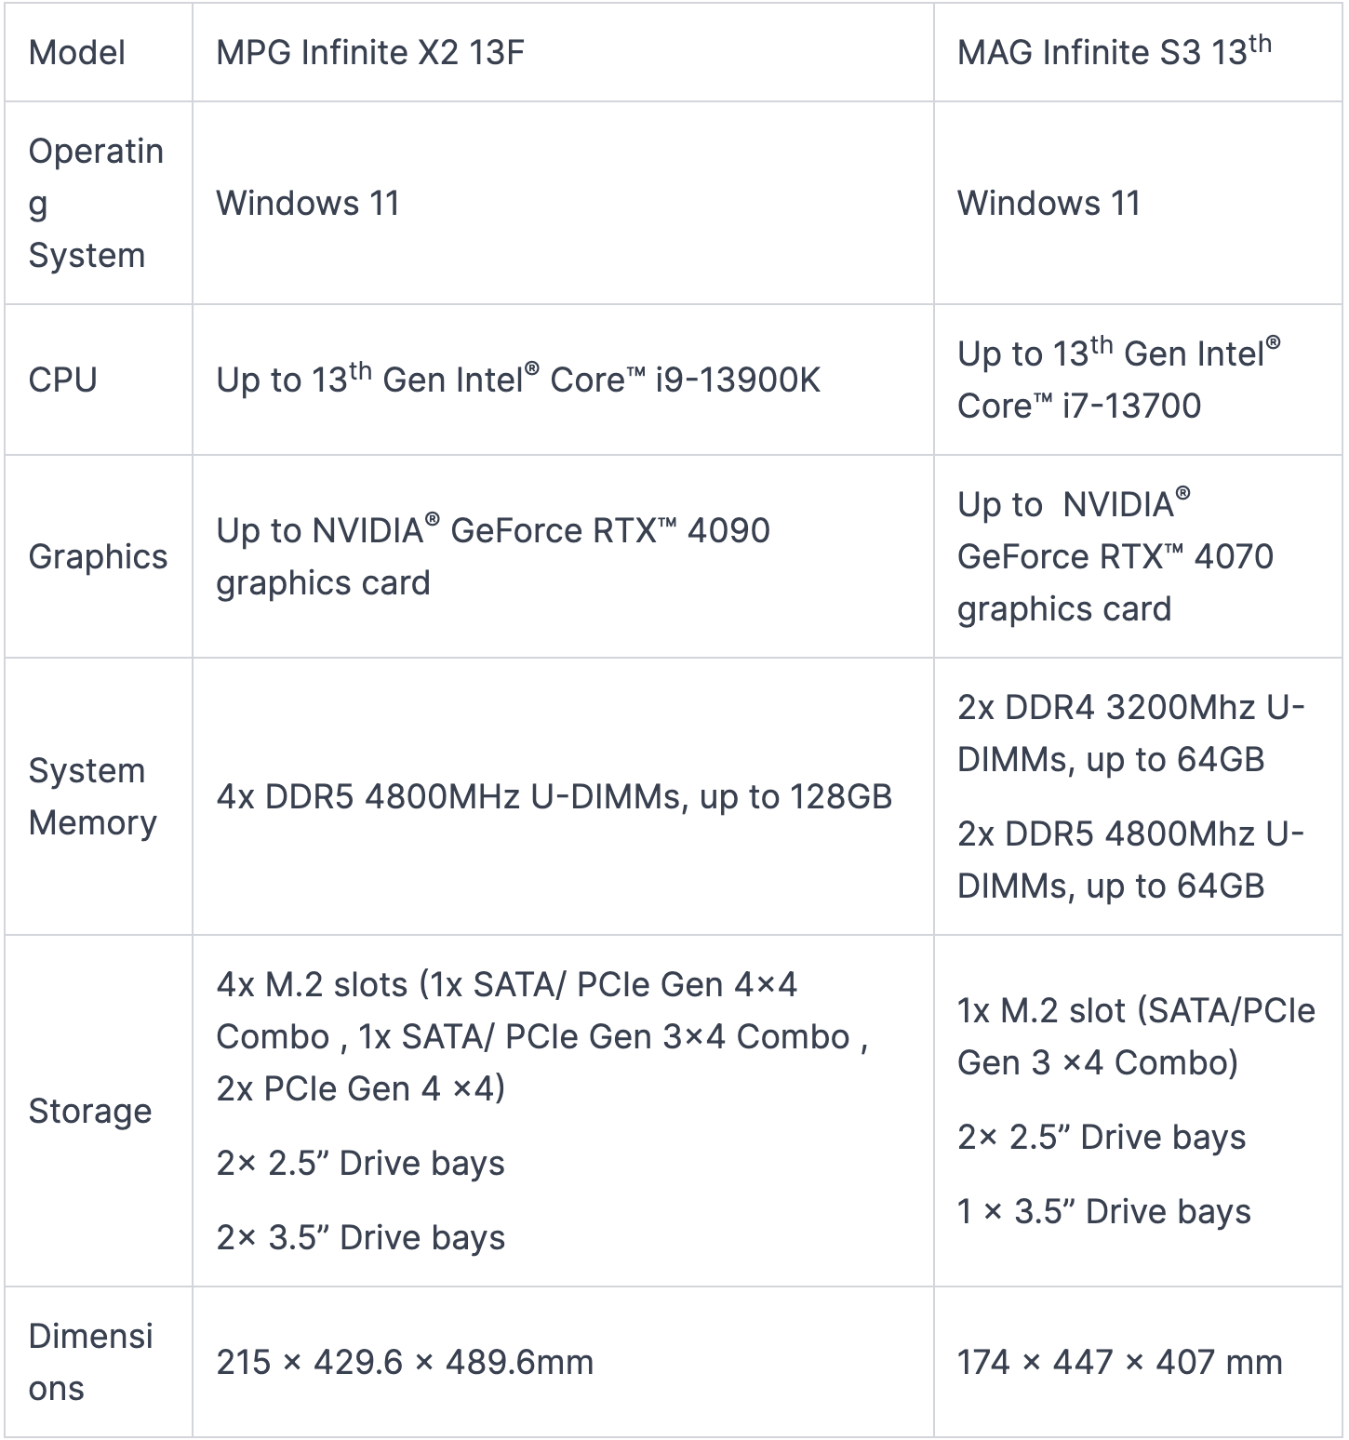Click the 4x M.2 slots storage description
Viewport: 1349px width, 1440px height.
coord(542,1036)
